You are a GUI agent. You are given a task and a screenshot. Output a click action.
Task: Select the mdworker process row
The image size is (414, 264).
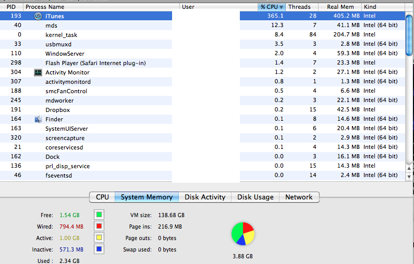(x=202, y=100)
